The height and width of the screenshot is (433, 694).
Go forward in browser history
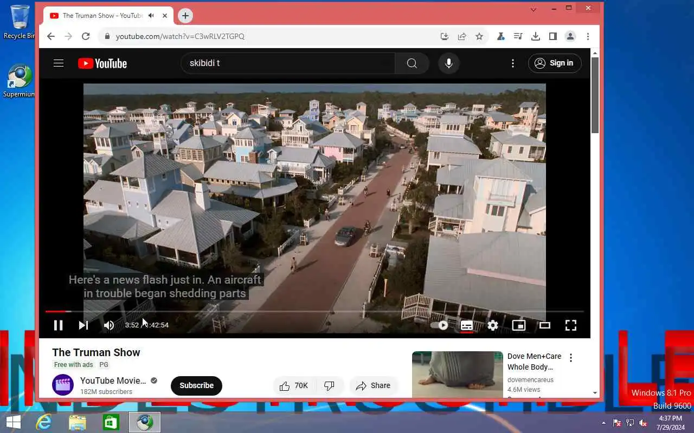click(x=68, y=36)
